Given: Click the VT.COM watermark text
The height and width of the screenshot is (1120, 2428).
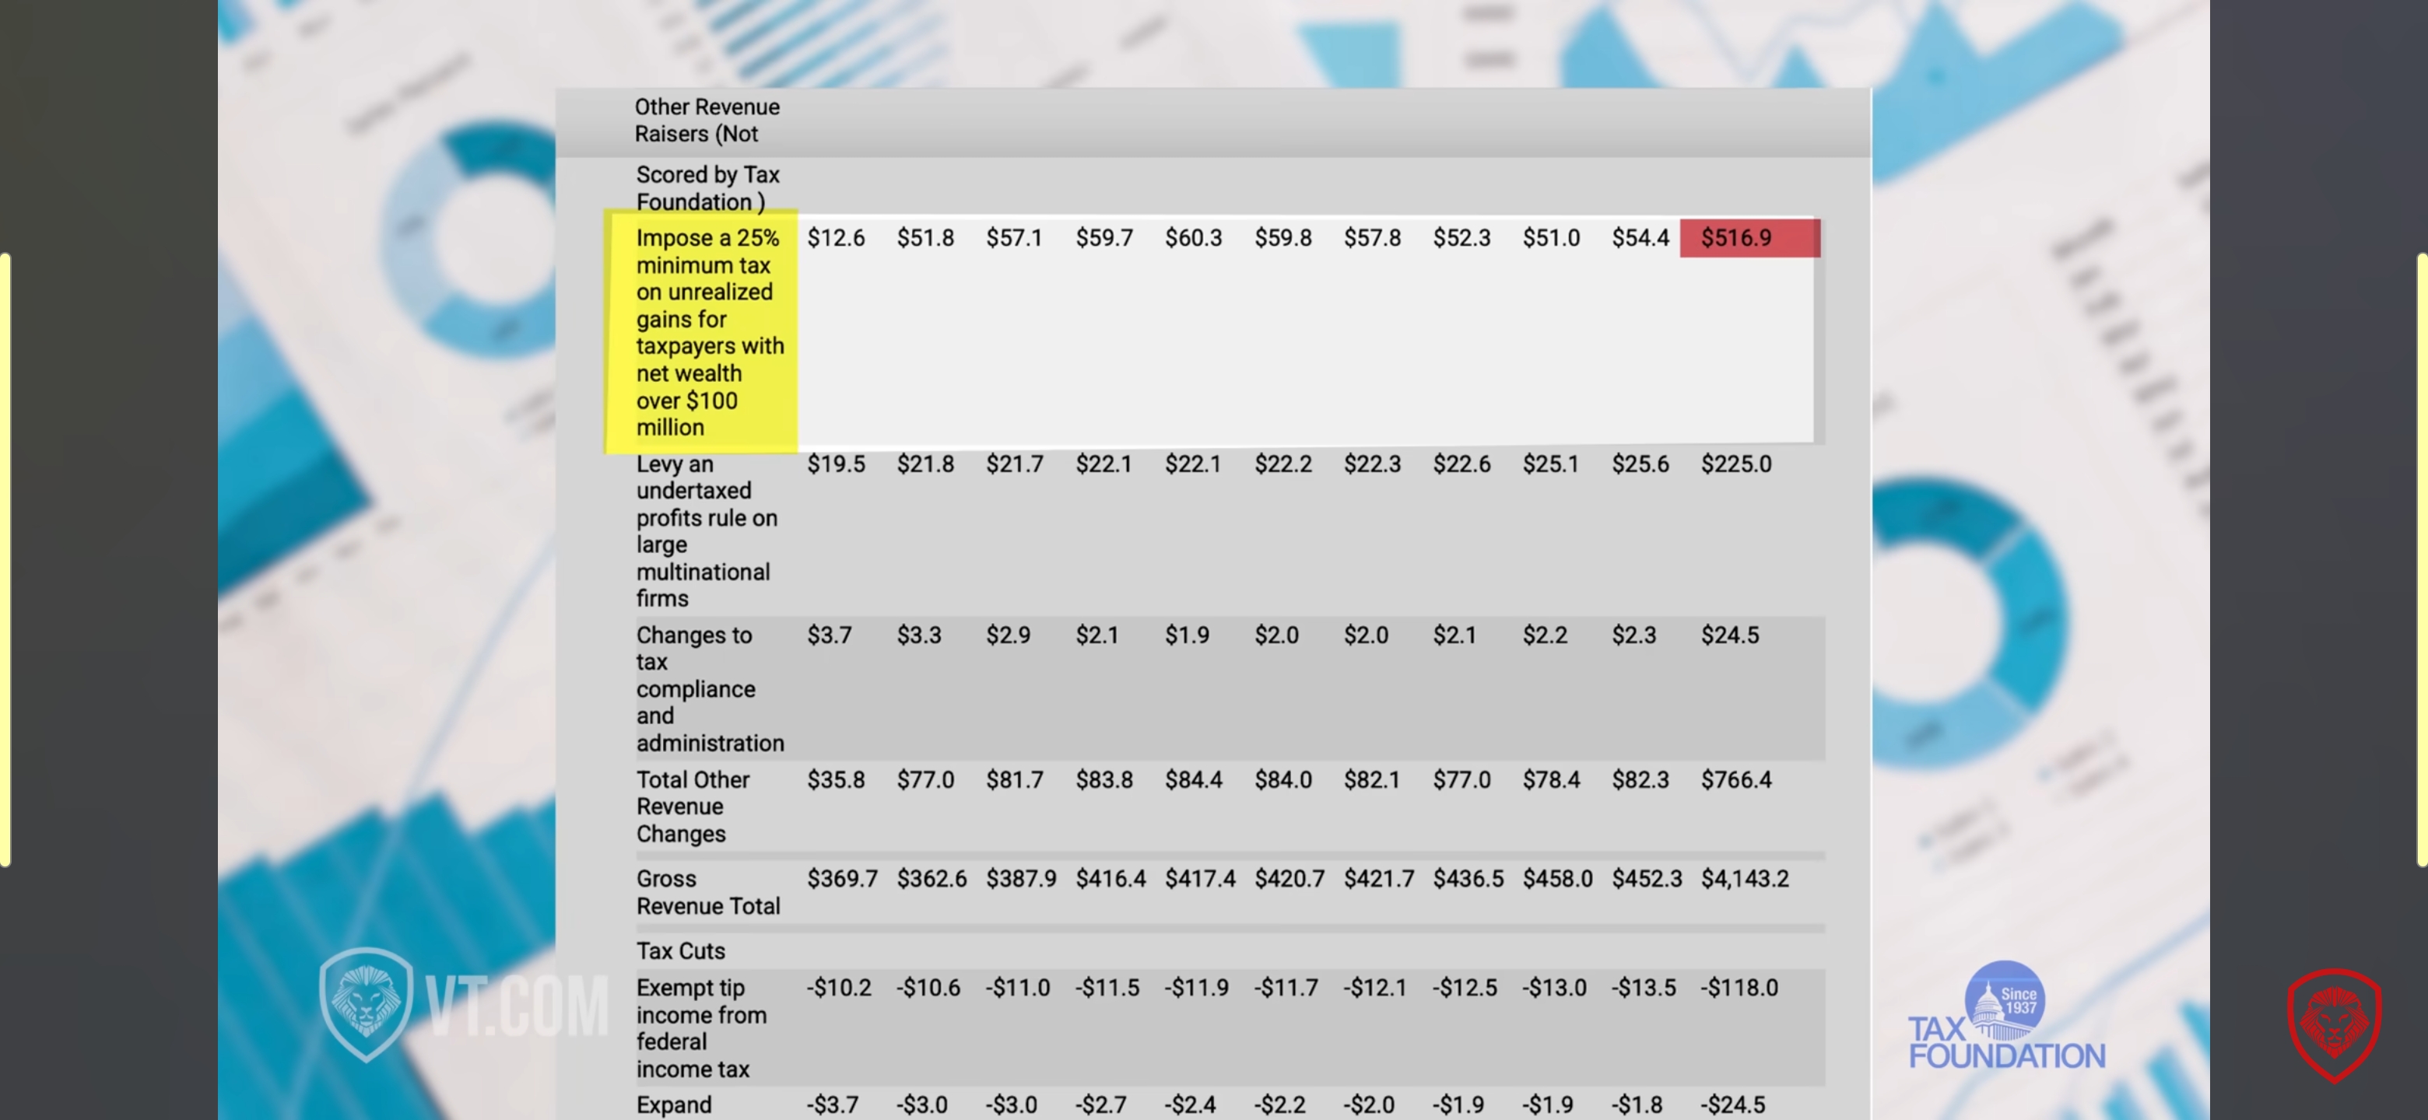Looking at the screenshot, I should tap(517, 1006).
